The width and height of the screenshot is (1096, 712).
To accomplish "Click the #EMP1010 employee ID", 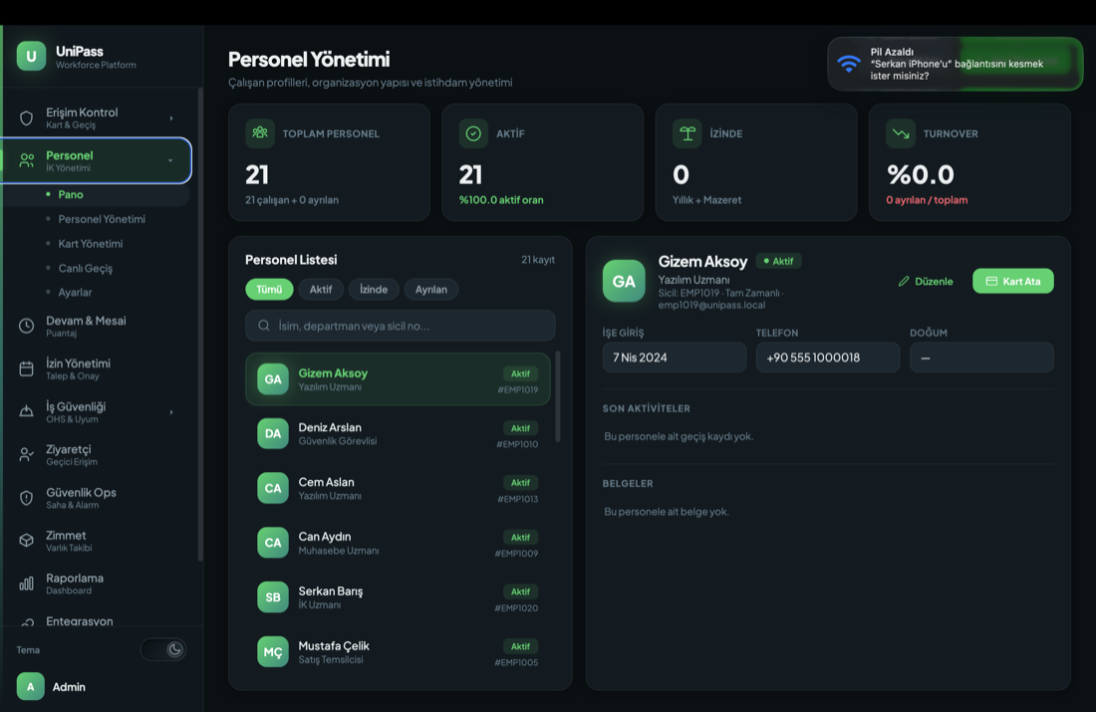I will coord(517,444).
